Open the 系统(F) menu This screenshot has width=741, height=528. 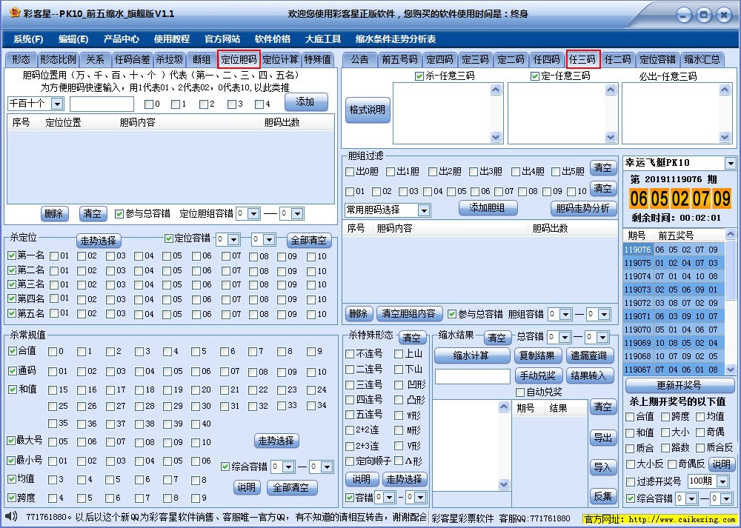pyautogui.click(x=30, y=39)
